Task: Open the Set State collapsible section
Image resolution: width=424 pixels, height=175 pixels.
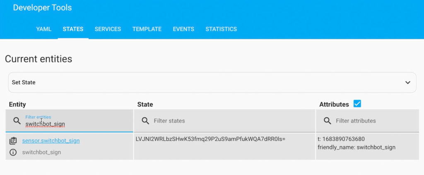Action: tap(212, 83)
